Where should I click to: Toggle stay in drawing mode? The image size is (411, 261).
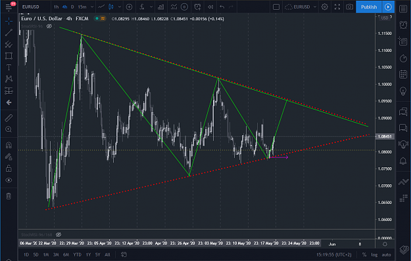(x=9, y=157)
